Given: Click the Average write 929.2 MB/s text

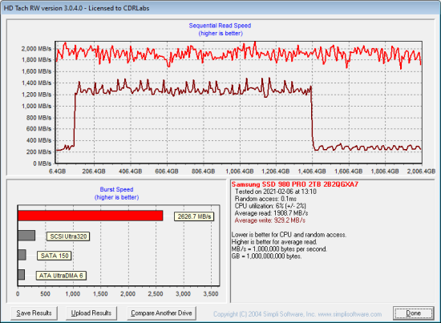Looking at the screenshot, I should (270, 220).
